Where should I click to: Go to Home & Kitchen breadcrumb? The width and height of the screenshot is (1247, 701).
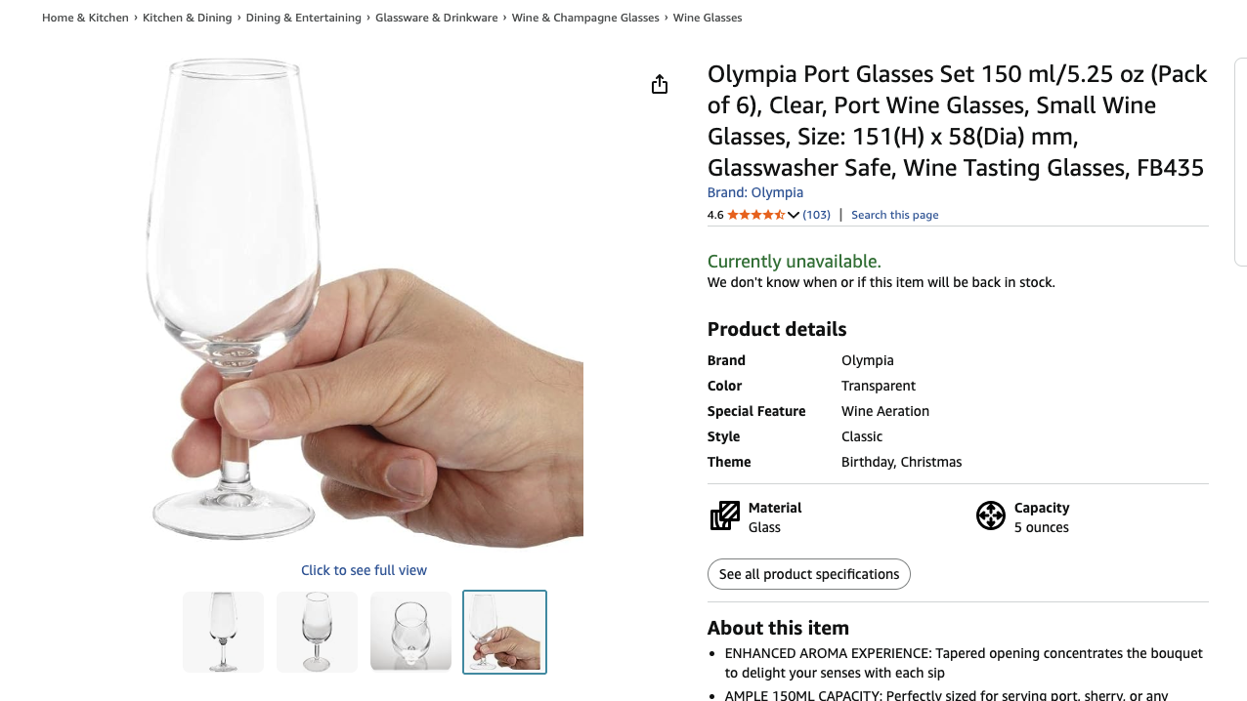(x=85, y=18)
